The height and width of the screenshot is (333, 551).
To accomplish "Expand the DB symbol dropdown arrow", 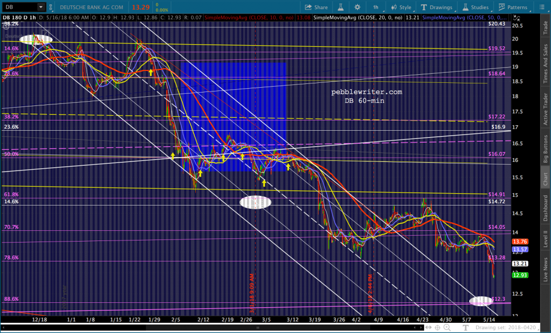I will coord(41,7).
